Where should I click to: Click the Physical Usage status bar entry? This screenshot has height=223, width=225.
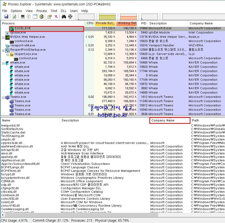[112, 221]
